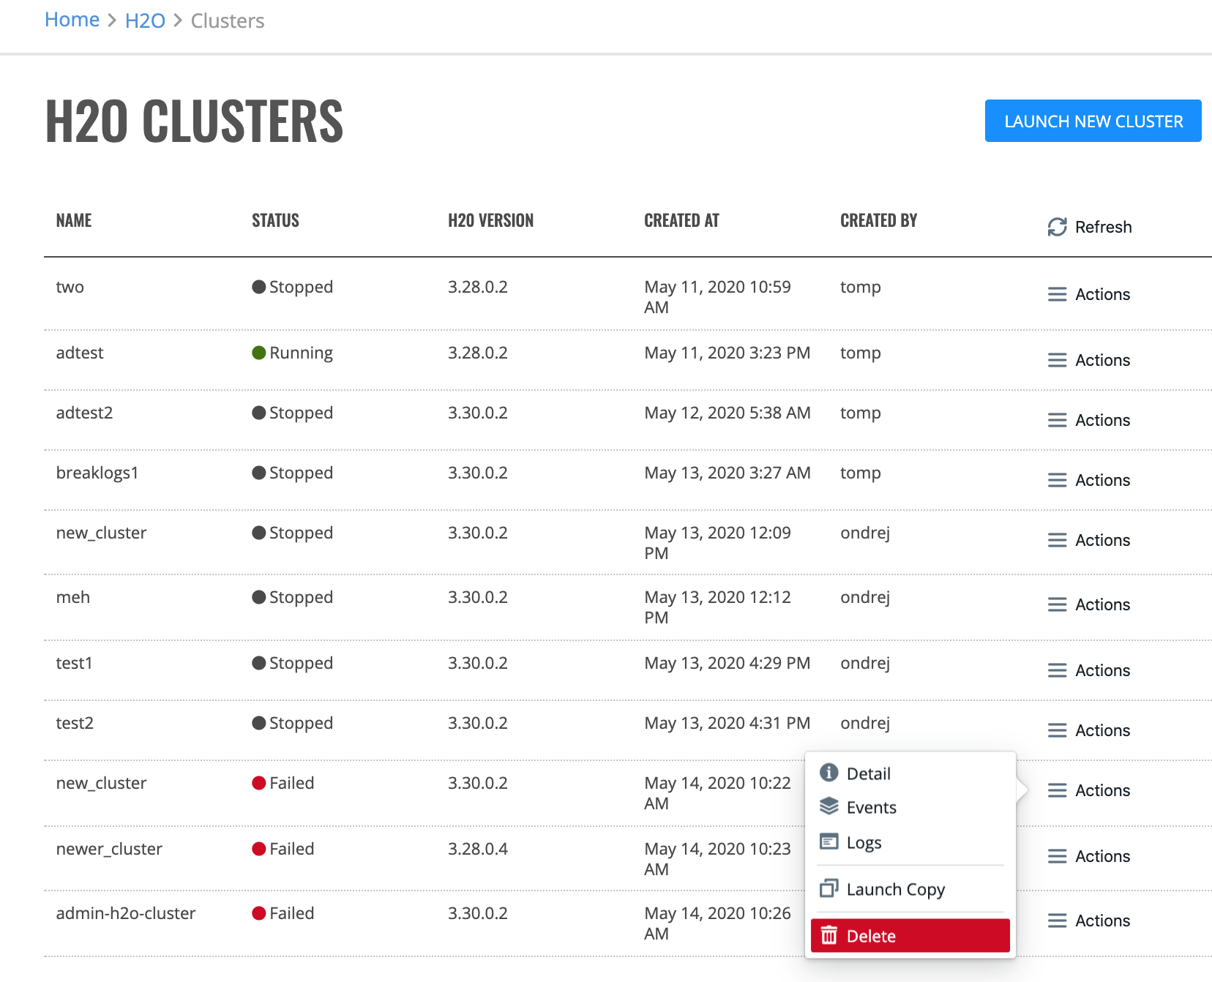
Task: Click version 3.28.0.2 in the two row
Action: (478, 287)
